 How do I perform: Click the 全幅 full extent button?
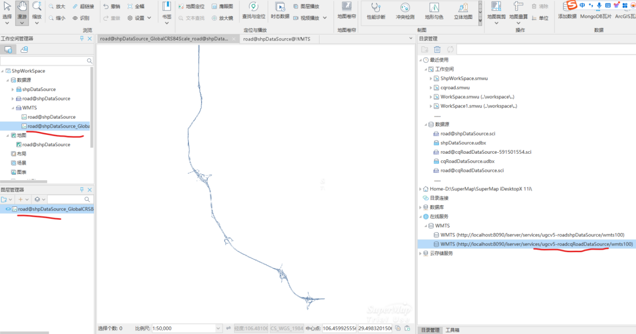pyautogui.click(x=136, y=7)
